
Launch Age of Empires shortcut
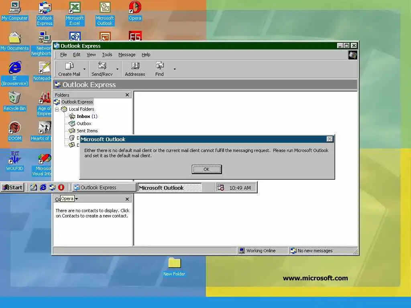[45, 104]
